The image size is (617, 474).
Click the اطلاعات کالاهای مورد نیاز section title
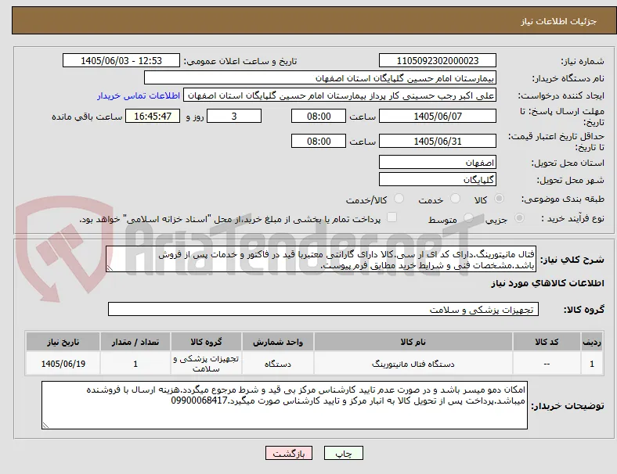(547, 283)
